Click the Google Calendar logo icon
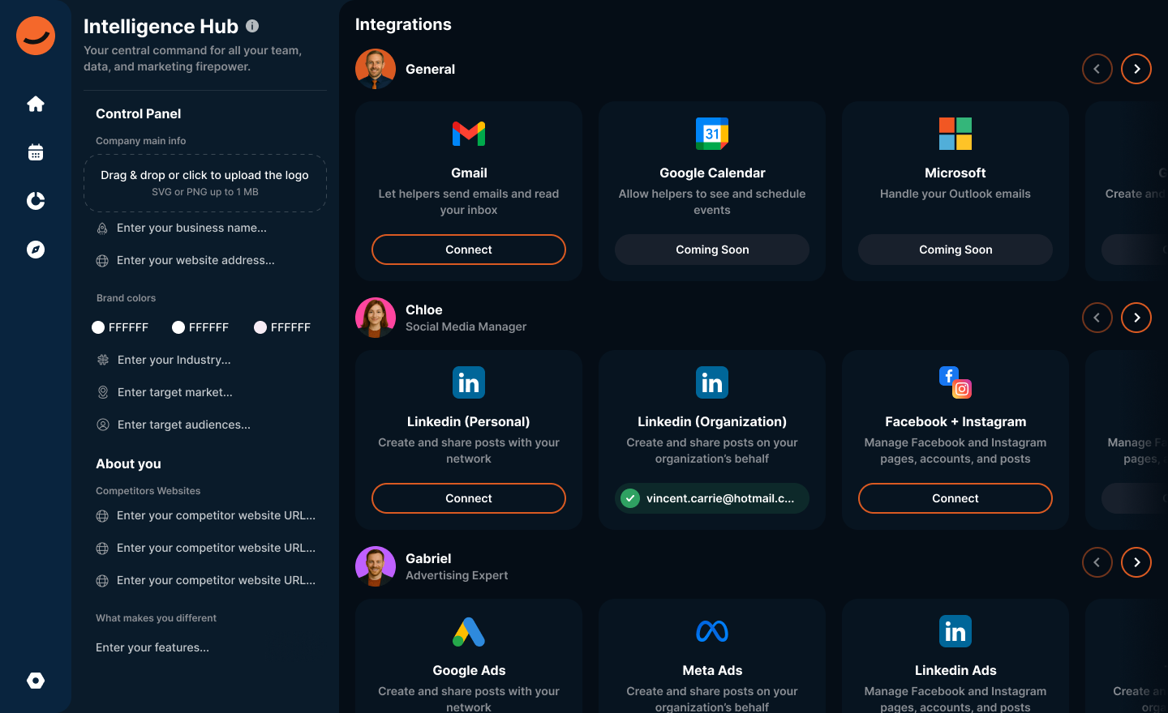 click(x=712, y=134)
